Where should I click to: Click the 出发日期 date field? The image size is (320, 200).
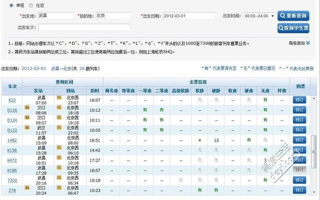pyautogui.click(x=189, y=16)
